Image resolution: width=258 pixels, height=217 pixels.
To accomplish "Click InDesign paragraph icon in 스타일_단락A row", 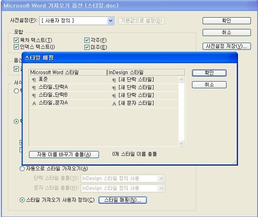I will [x=114, y=88].
